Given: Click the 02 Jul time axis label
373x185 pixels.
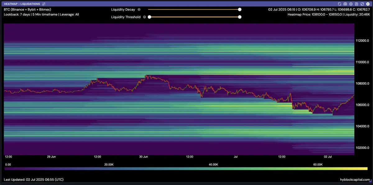Looking at the screenshot, I should [328, 157].
